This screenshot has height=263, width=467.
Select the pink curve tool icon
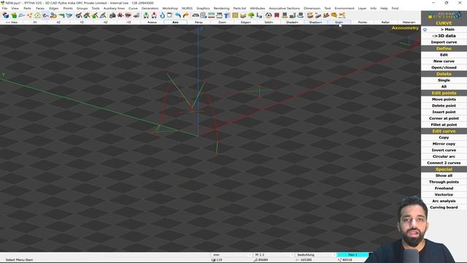[45, 15]
